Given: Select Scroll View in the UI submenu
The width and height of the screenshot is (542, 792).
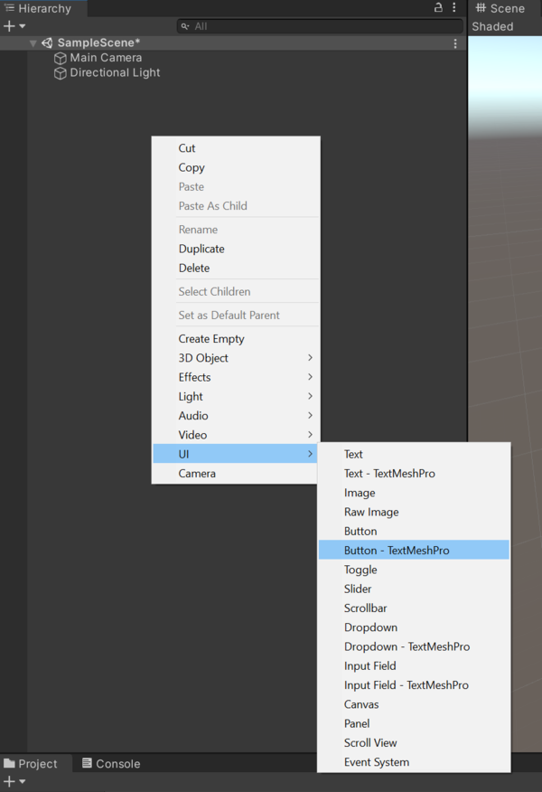Looking at the screenshot, I should tap(414, 742).
